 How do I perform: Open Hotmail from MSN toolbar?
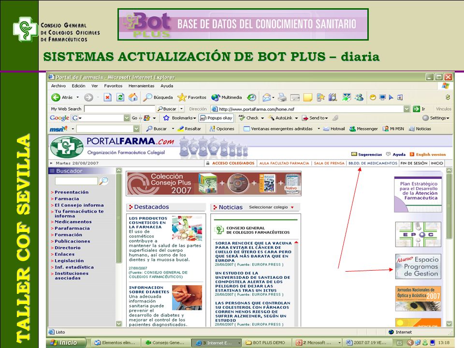(x=334, y=129)
